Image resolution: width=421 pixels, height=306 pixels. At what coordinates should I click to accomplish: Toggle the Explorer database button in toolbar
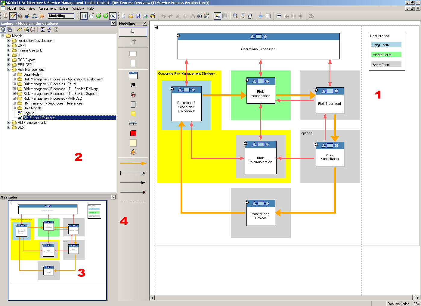pos(84,16)
